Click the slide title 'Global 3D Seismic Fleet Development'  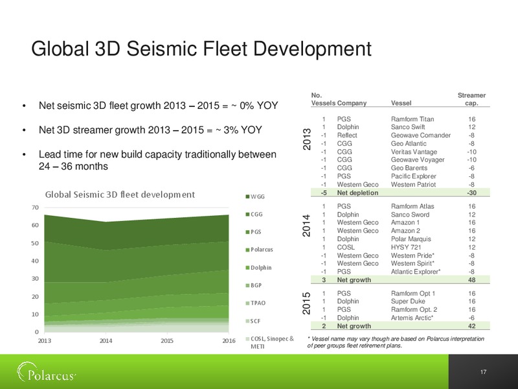pos(201,49)
